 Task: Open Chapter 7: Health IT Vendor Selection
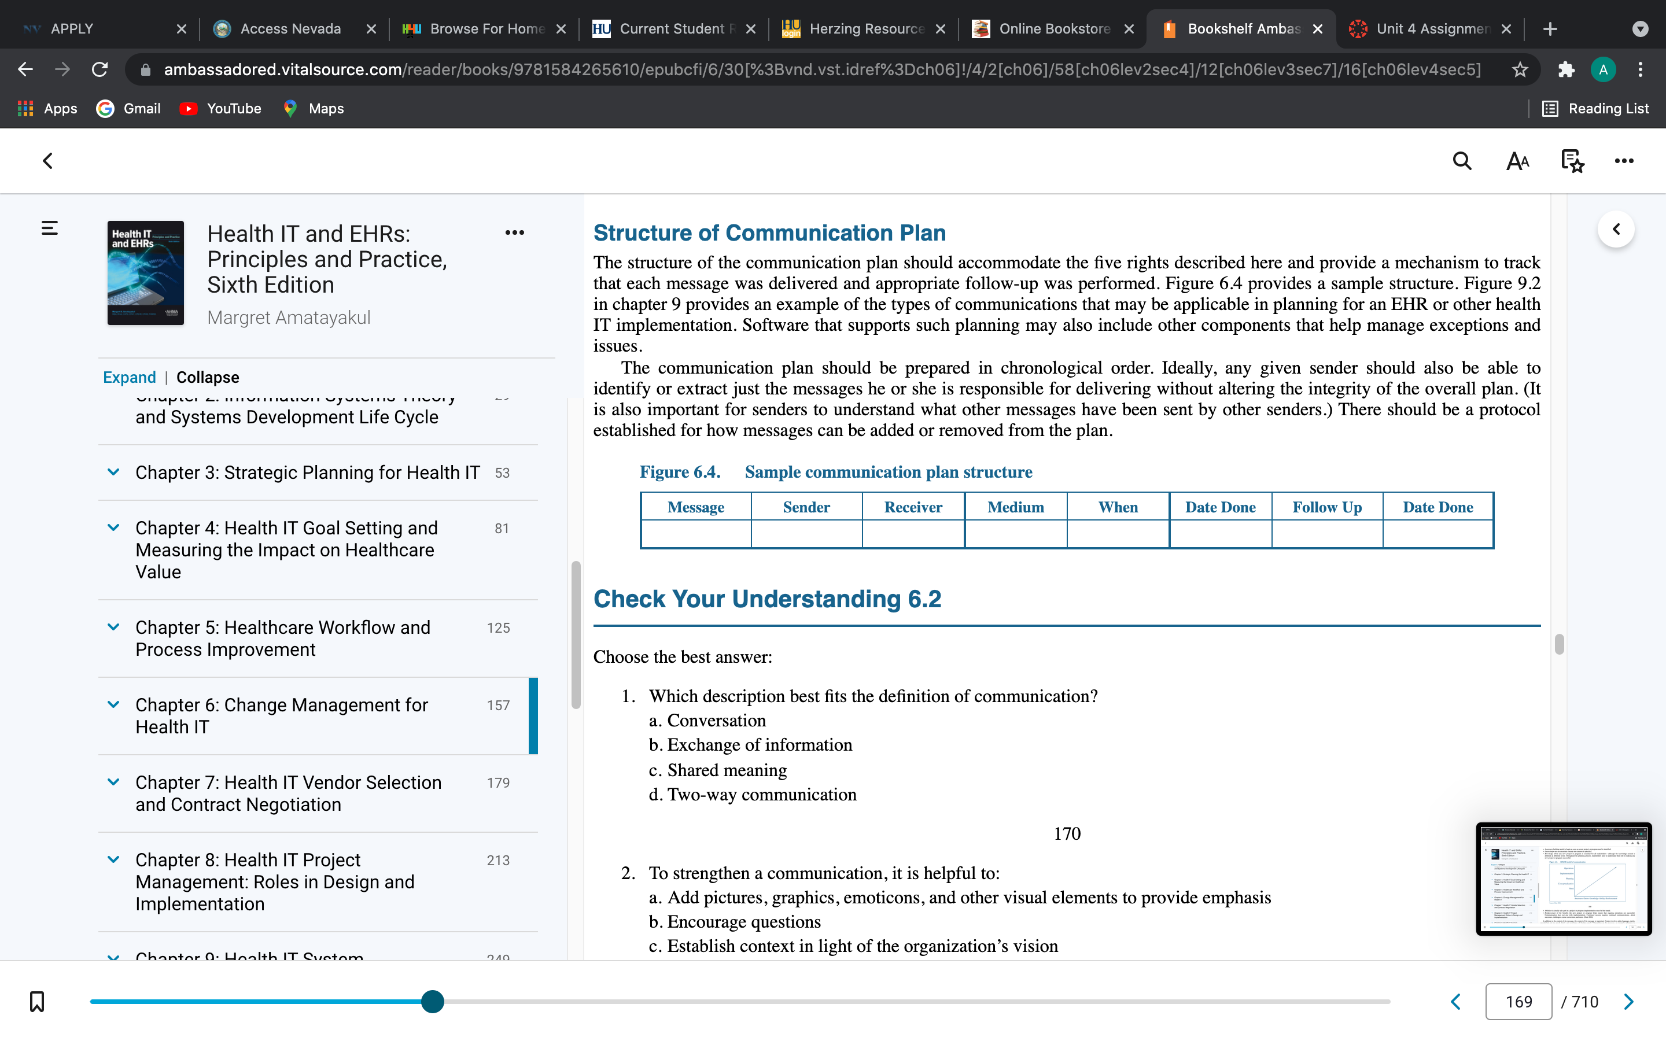pyautogui.click(x=289, y=793)
